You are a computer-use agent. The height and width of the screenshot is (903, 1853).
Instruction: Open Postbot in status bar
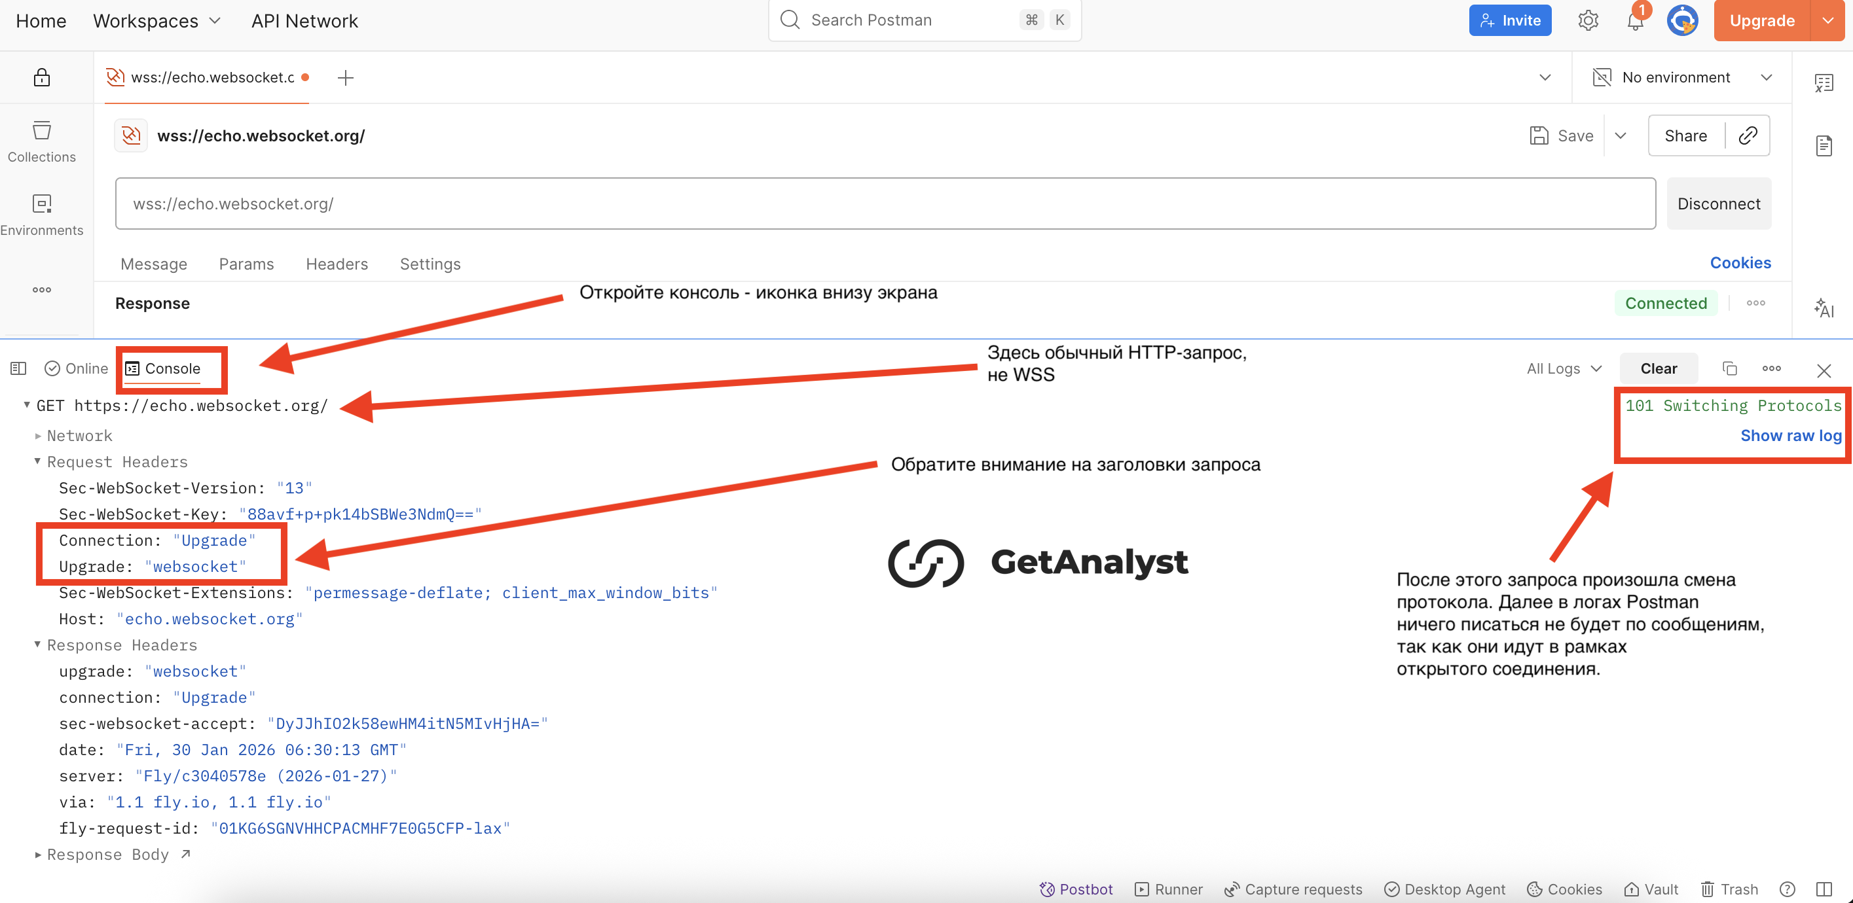[1076, 889]
